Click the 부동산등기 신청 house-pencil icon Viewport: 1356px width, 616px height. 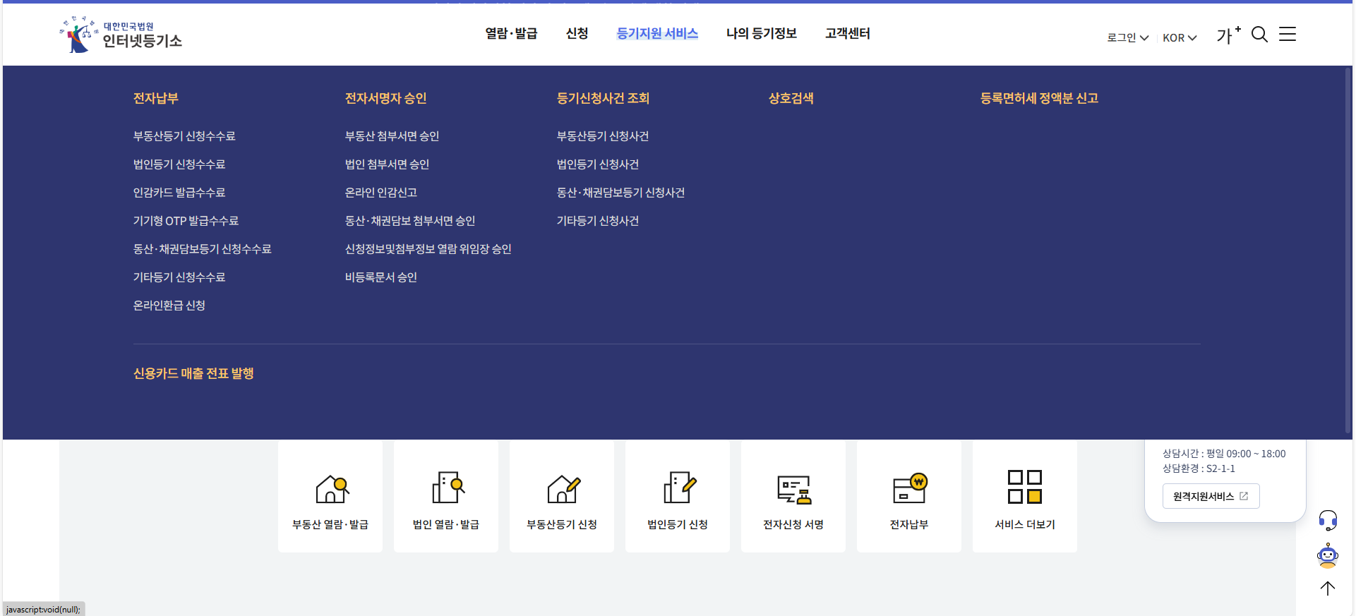click(563, 488)
